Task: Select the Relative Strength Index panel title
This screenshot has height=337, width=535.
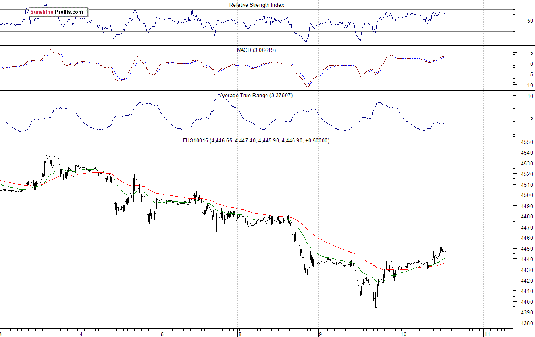Action: (257, 5)
